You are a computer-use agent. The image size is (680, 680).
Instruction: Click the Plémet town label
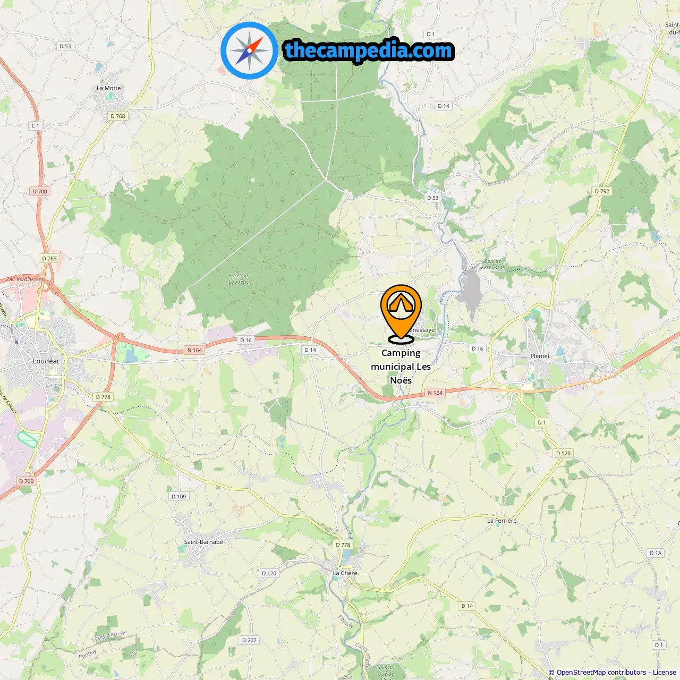[540, 356]
